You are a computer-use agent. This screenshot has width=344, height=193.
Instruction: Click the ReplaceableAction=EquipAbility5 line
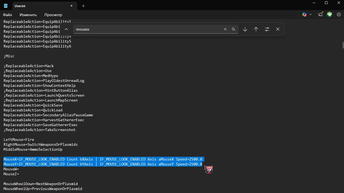(37, 41)
